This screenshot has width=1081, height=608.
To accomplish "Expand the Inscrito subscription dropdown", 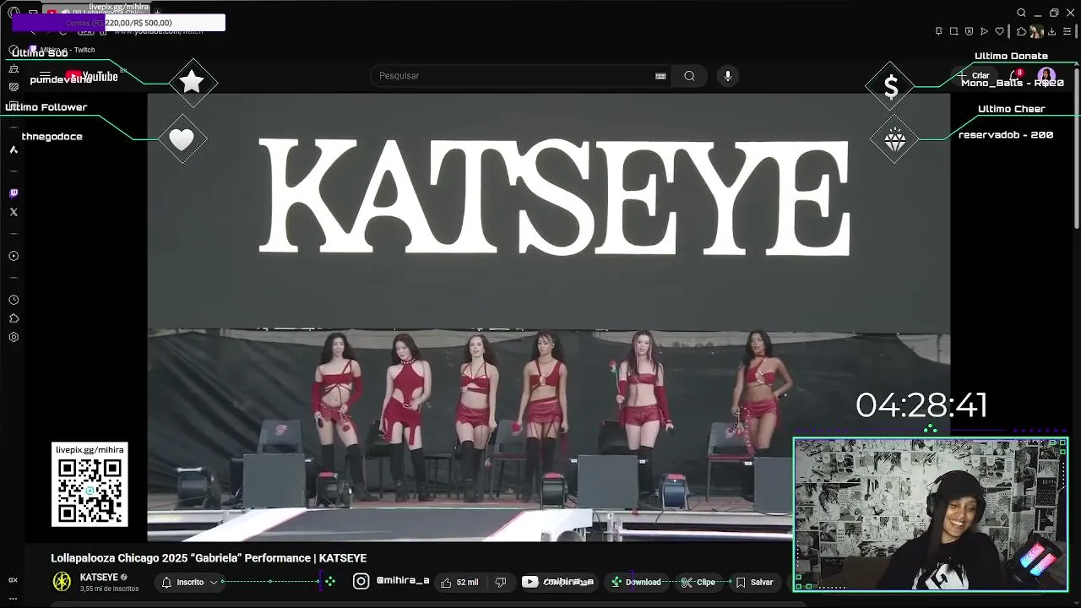I will (x=190, y=582).
